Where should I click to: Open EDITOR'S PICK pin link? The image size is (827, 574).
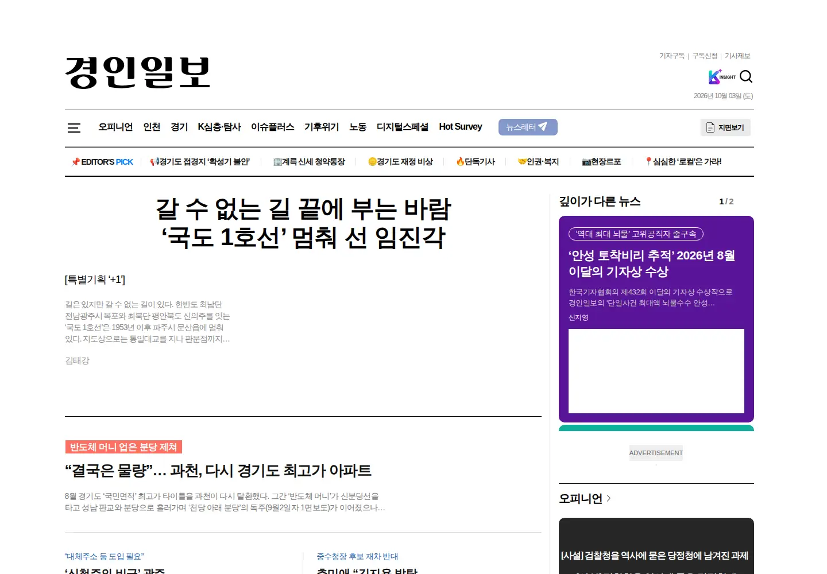pyautogui.click(x=102, y=162)
